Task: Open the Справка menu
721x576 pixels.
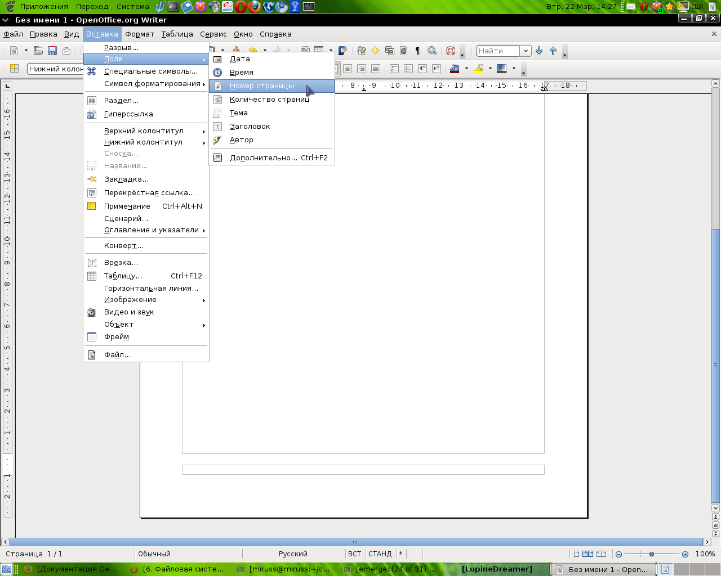Action: tap(275, 34)
